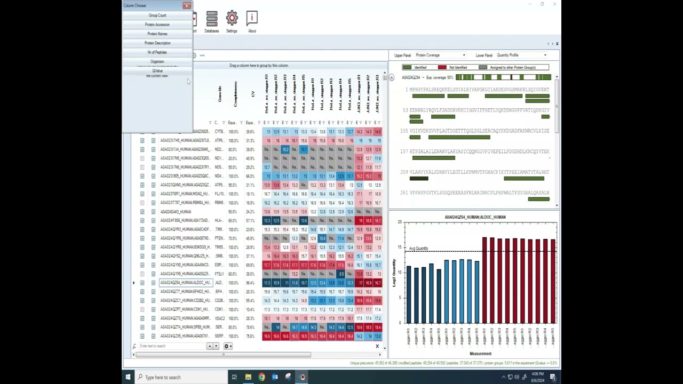Select QValue in Column Chooser
The image size is (683, 384).
tap(157, 71)
